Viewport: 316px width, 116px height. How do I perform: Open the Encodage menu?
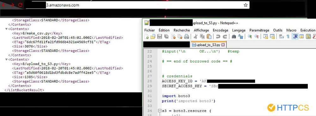click(221, 30)
